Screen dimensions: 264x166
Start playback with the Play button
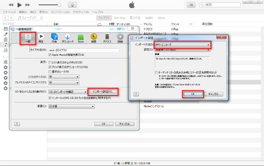pos(20,5)
